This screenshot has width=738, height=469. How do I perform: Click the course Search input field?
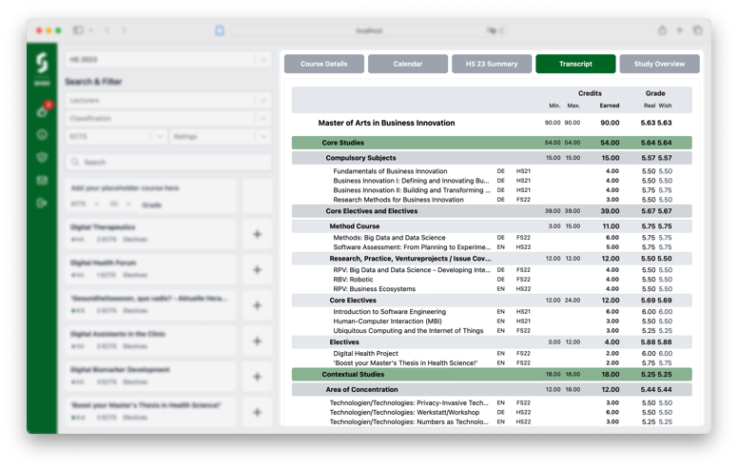coord(168,163)
